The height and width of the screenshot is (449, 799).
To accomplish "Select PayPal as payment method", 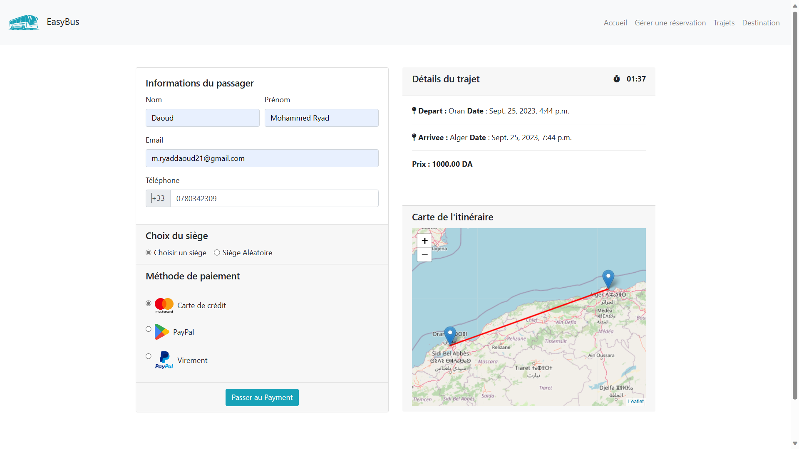I will coord(148,329).
